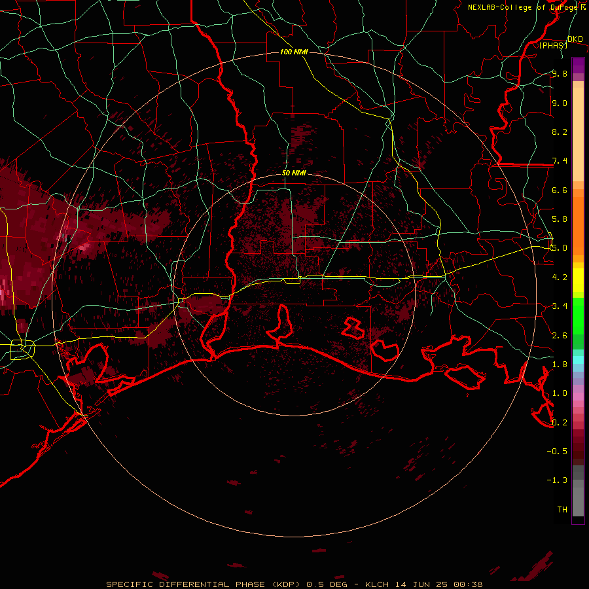This screenshot has width=589, height=589.
Task: Click the 1.8 value on the scale
Action: (x=560, y=365)
